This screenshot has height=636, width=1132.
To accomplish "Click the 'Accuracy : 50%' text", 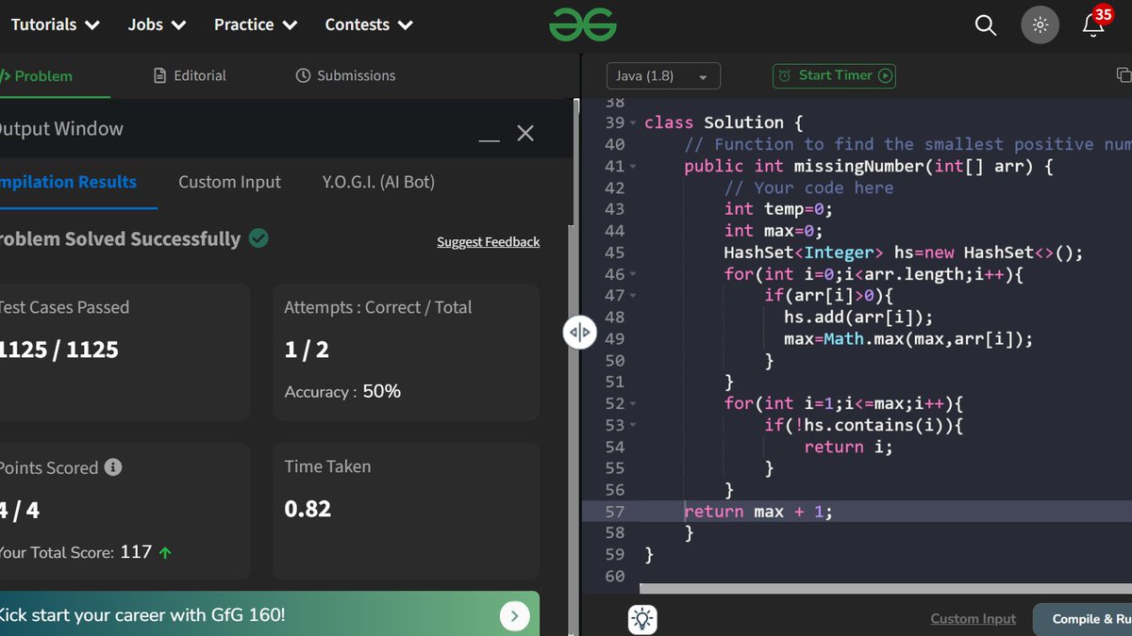I will (x=342, y=391).
